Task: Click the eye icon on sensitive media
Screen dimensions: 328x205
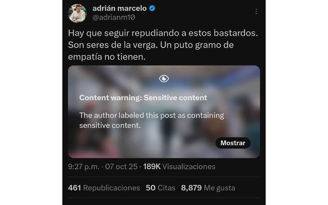Action: 164,79
